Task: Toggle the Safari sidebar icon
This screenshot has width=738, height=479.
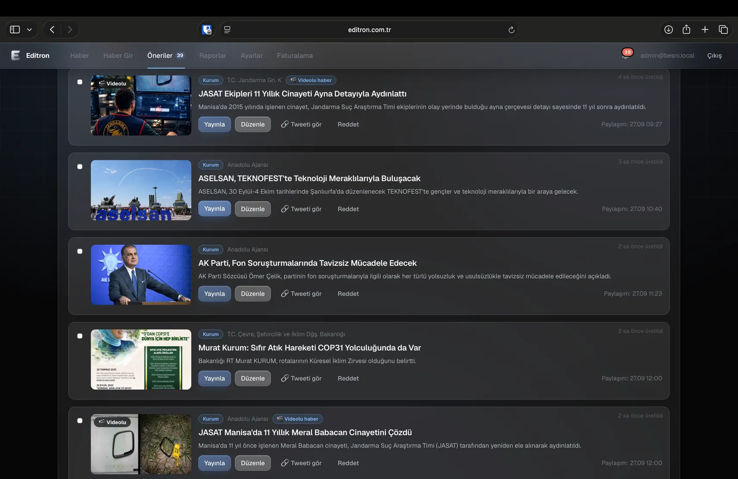Action: tap(15, 30)
